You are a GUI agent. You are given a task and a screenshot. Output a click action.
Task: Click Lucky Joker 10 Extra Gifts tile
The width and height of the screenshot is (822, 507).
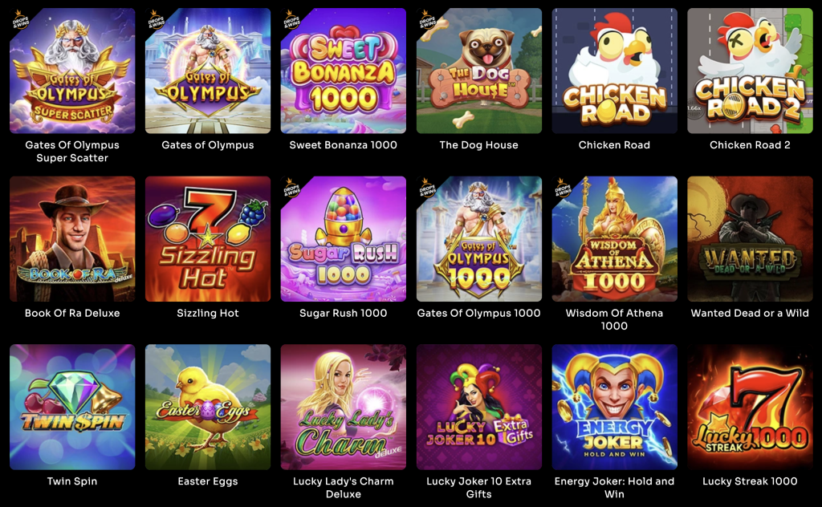pyautogui.click(x=479, y=407)
